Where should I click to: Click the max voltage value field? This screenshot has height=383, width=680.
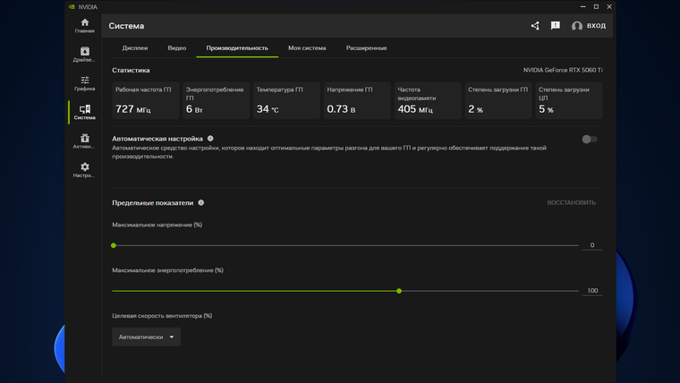tap(592, 245)
